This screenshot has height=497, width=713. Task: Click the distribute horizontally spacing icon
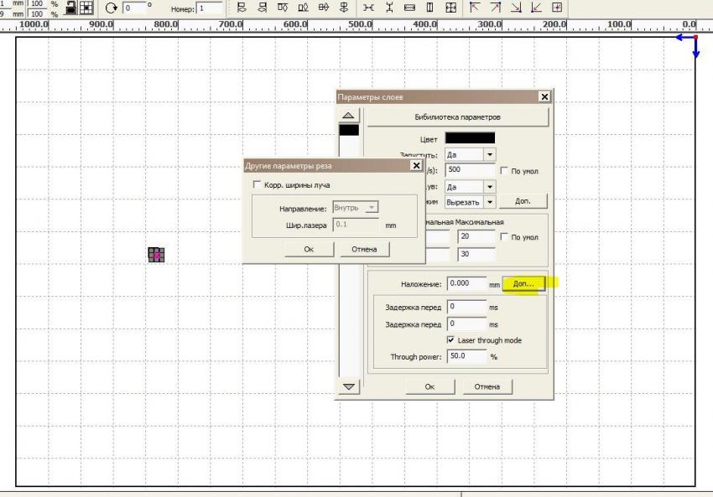click(x=369, y=8)
